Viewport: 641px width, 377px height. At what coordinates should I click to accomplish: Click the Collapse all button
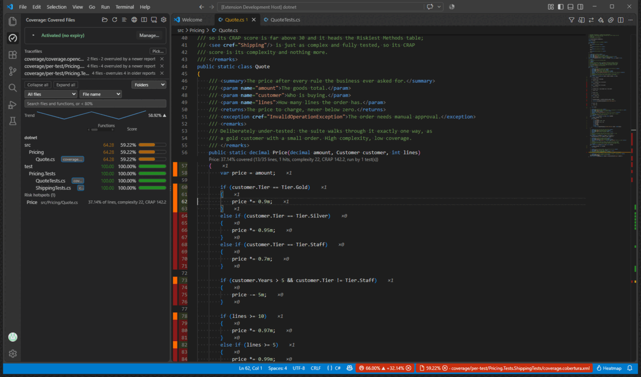pos(38,85)
